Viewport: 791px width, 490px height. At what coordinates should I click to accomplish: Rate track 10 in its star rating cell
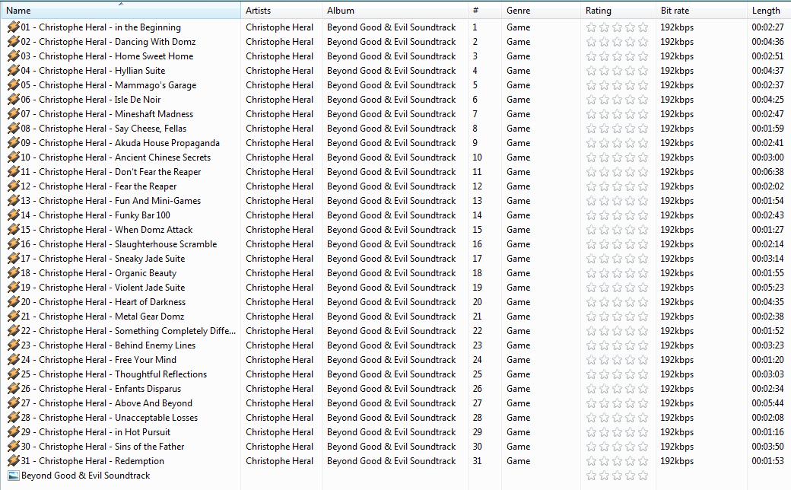tap(617, 158)
